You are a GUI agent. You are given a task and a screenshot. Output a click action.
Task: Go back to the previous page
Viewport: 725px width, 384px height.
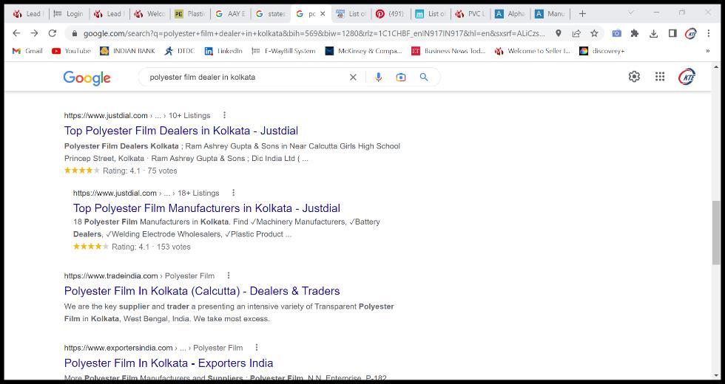(16, 33)
